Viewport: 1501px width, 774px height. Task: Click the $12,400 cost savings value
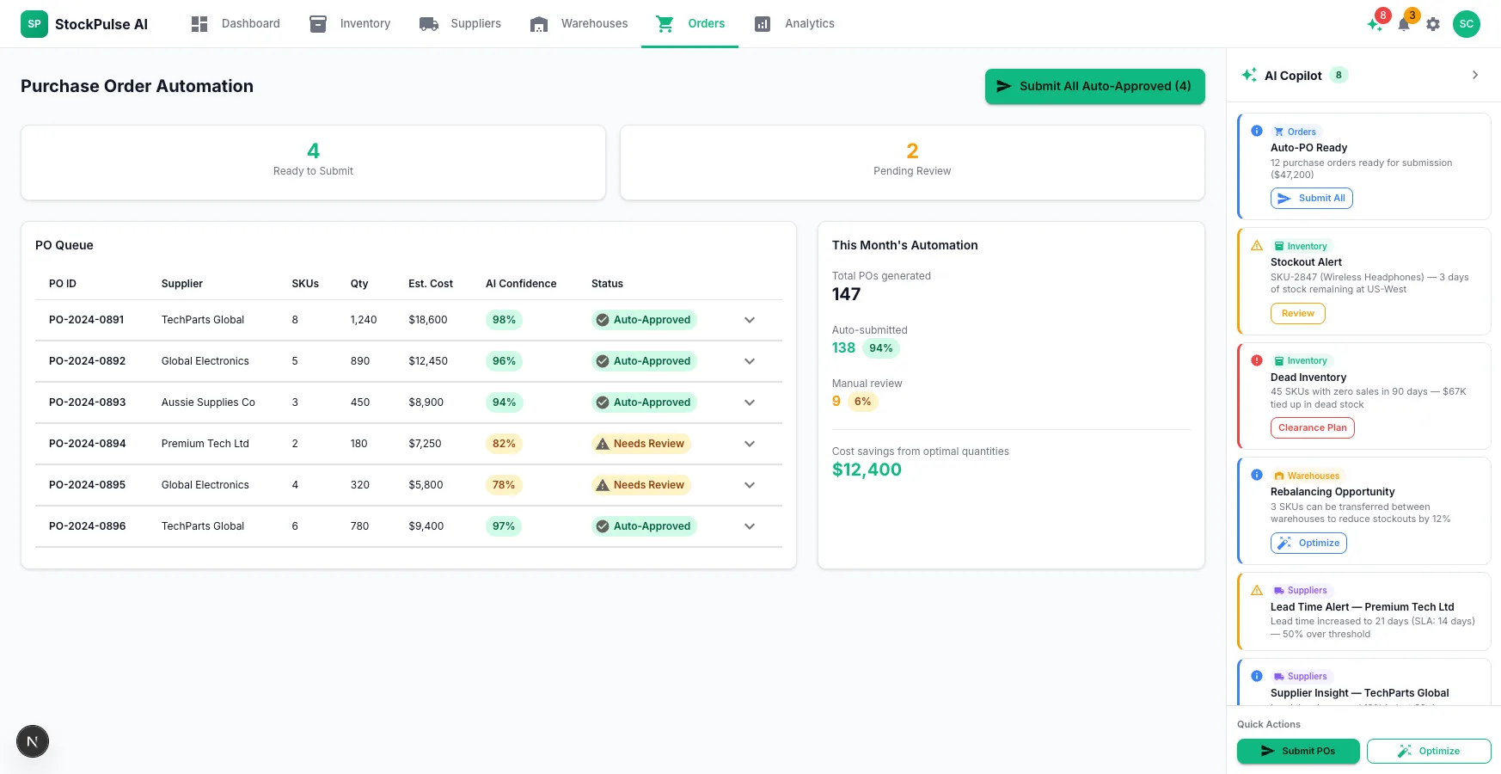pos(867,470)
